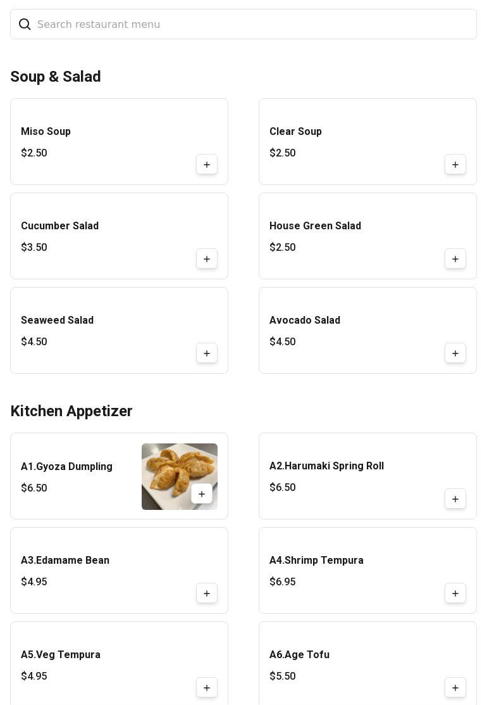Add Clear Soup to cart
Image resolution: width=487 pixels, height=705 pixels.
pyautogui.click(x=455, y=165)
